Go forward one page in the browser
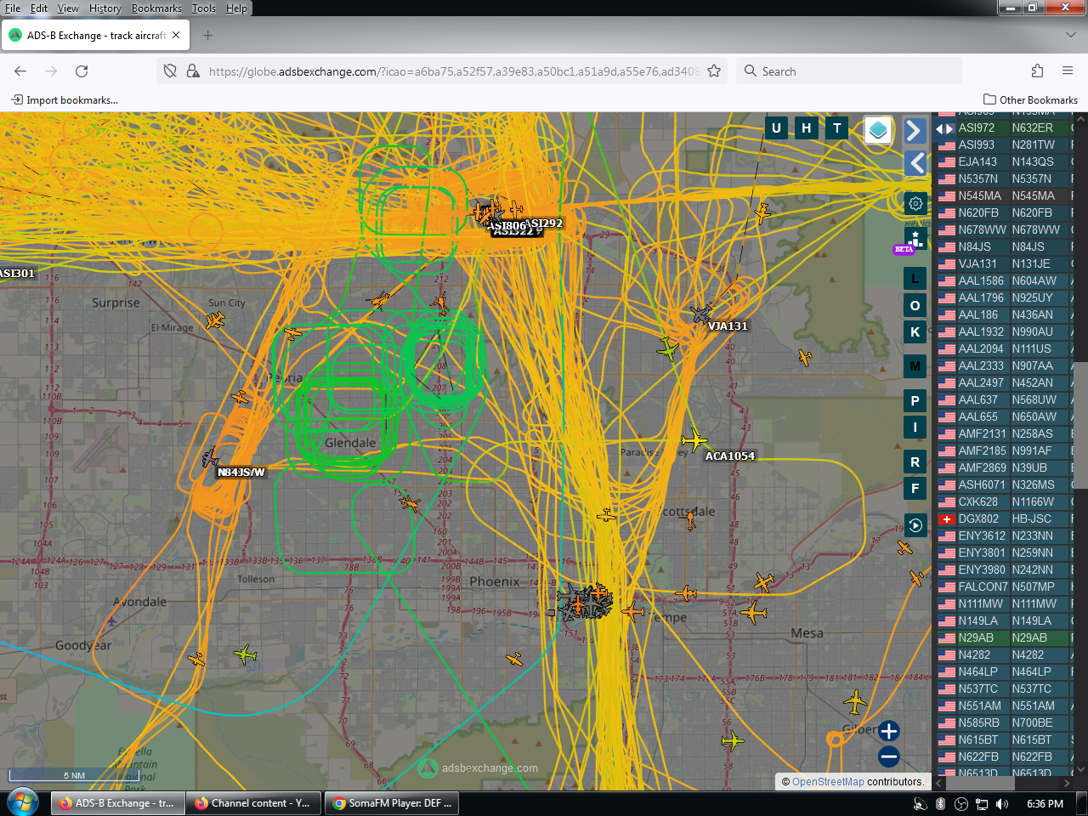 [51, 71]
